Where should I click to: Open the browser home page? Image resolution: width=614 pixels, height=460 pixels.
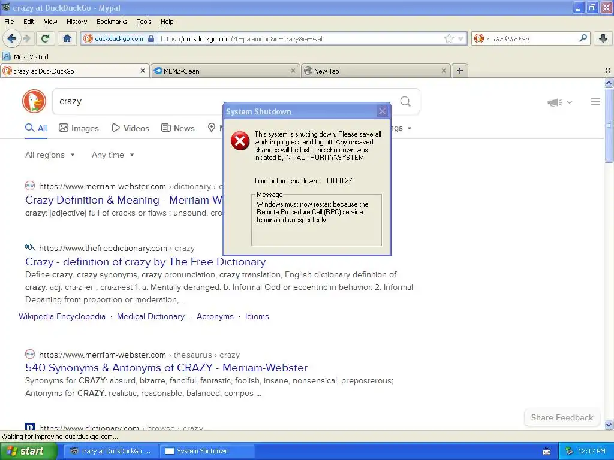coord(67,38)
